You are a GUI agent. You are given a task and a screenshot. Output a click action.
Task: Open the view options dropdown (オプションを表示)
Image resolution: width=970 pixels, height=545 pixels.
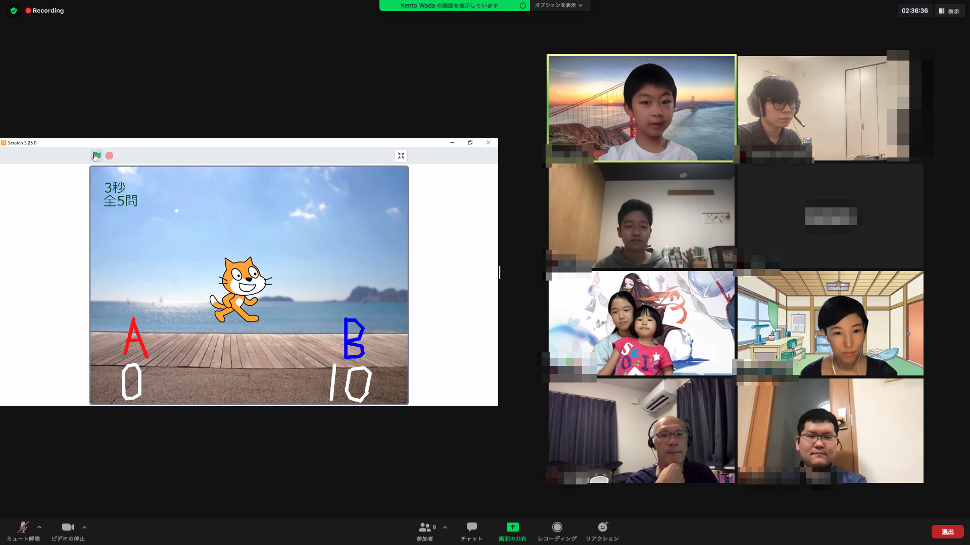click(559, 5)
